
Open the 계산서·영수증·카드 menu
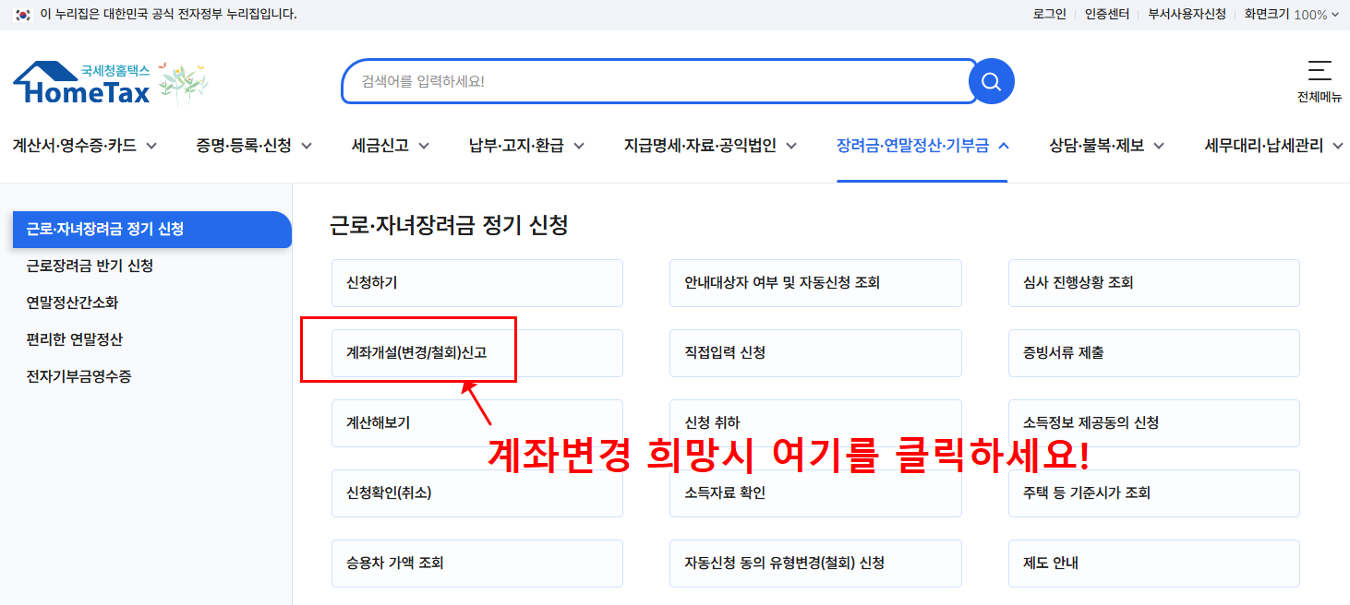point(78,145)
